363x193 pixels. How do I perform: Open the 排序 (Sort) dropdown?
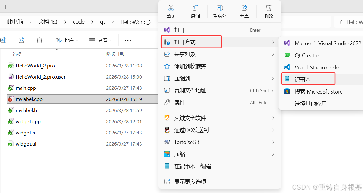pyautogui.click(x=67, y=40)
